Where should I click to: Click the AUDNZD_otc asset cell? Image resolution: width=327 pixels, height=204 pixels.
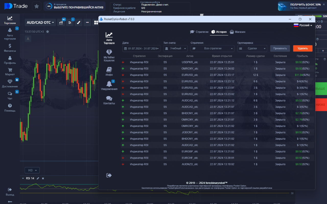coord(190,164)
